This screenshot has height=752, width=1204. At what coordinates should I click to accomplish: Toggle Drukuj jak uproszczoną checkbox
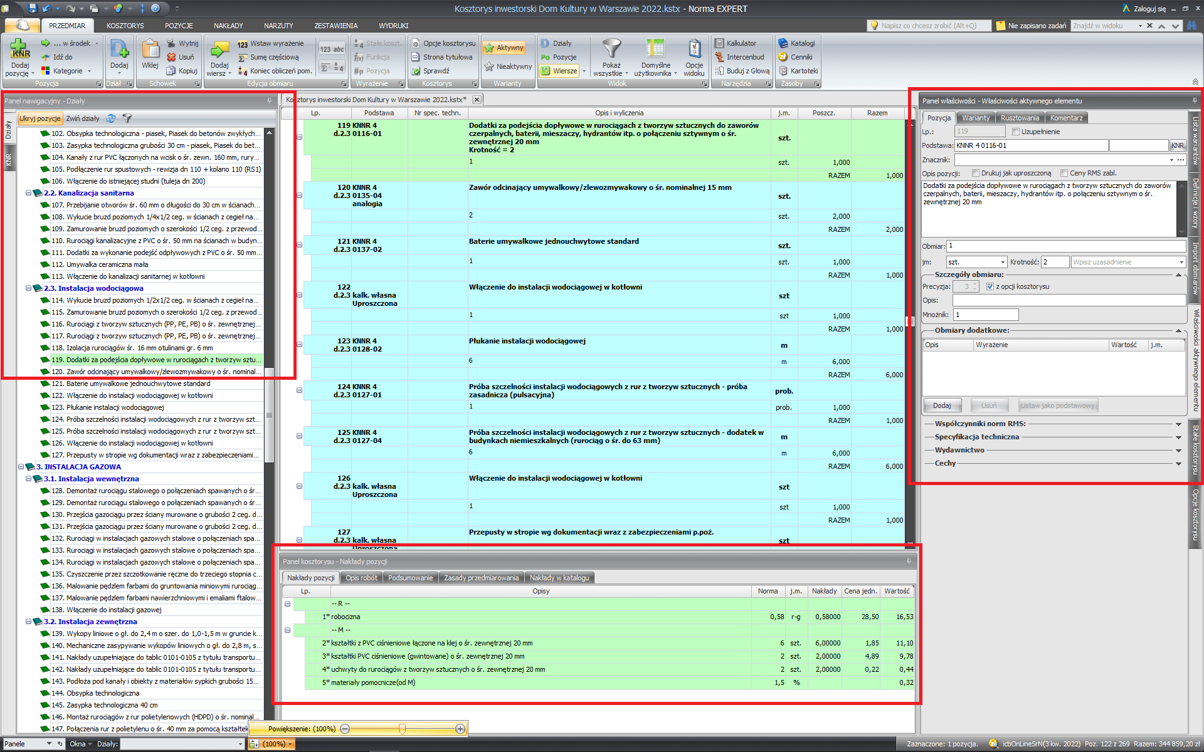coord(976,173)
